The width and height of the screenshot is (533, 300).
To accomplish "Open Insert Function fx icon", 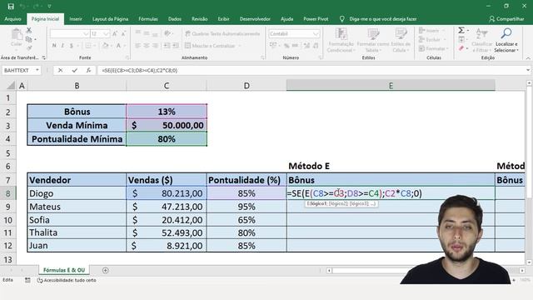I will pyautogui.click(x=88, y=70).
